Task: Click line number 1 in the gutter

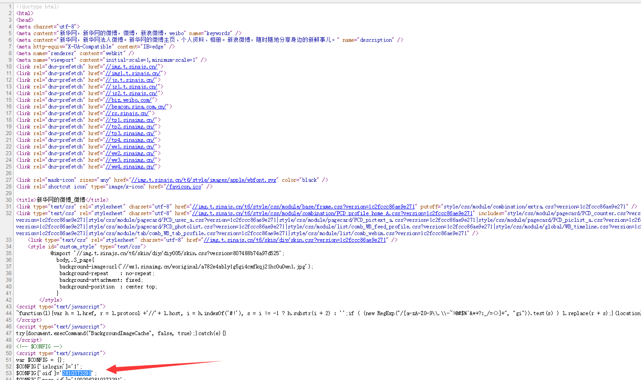Action: coord(10,7)
